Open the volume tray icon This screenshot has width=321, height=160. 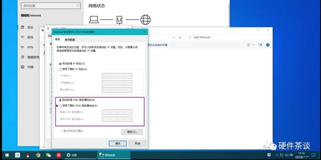pos(287,155)
